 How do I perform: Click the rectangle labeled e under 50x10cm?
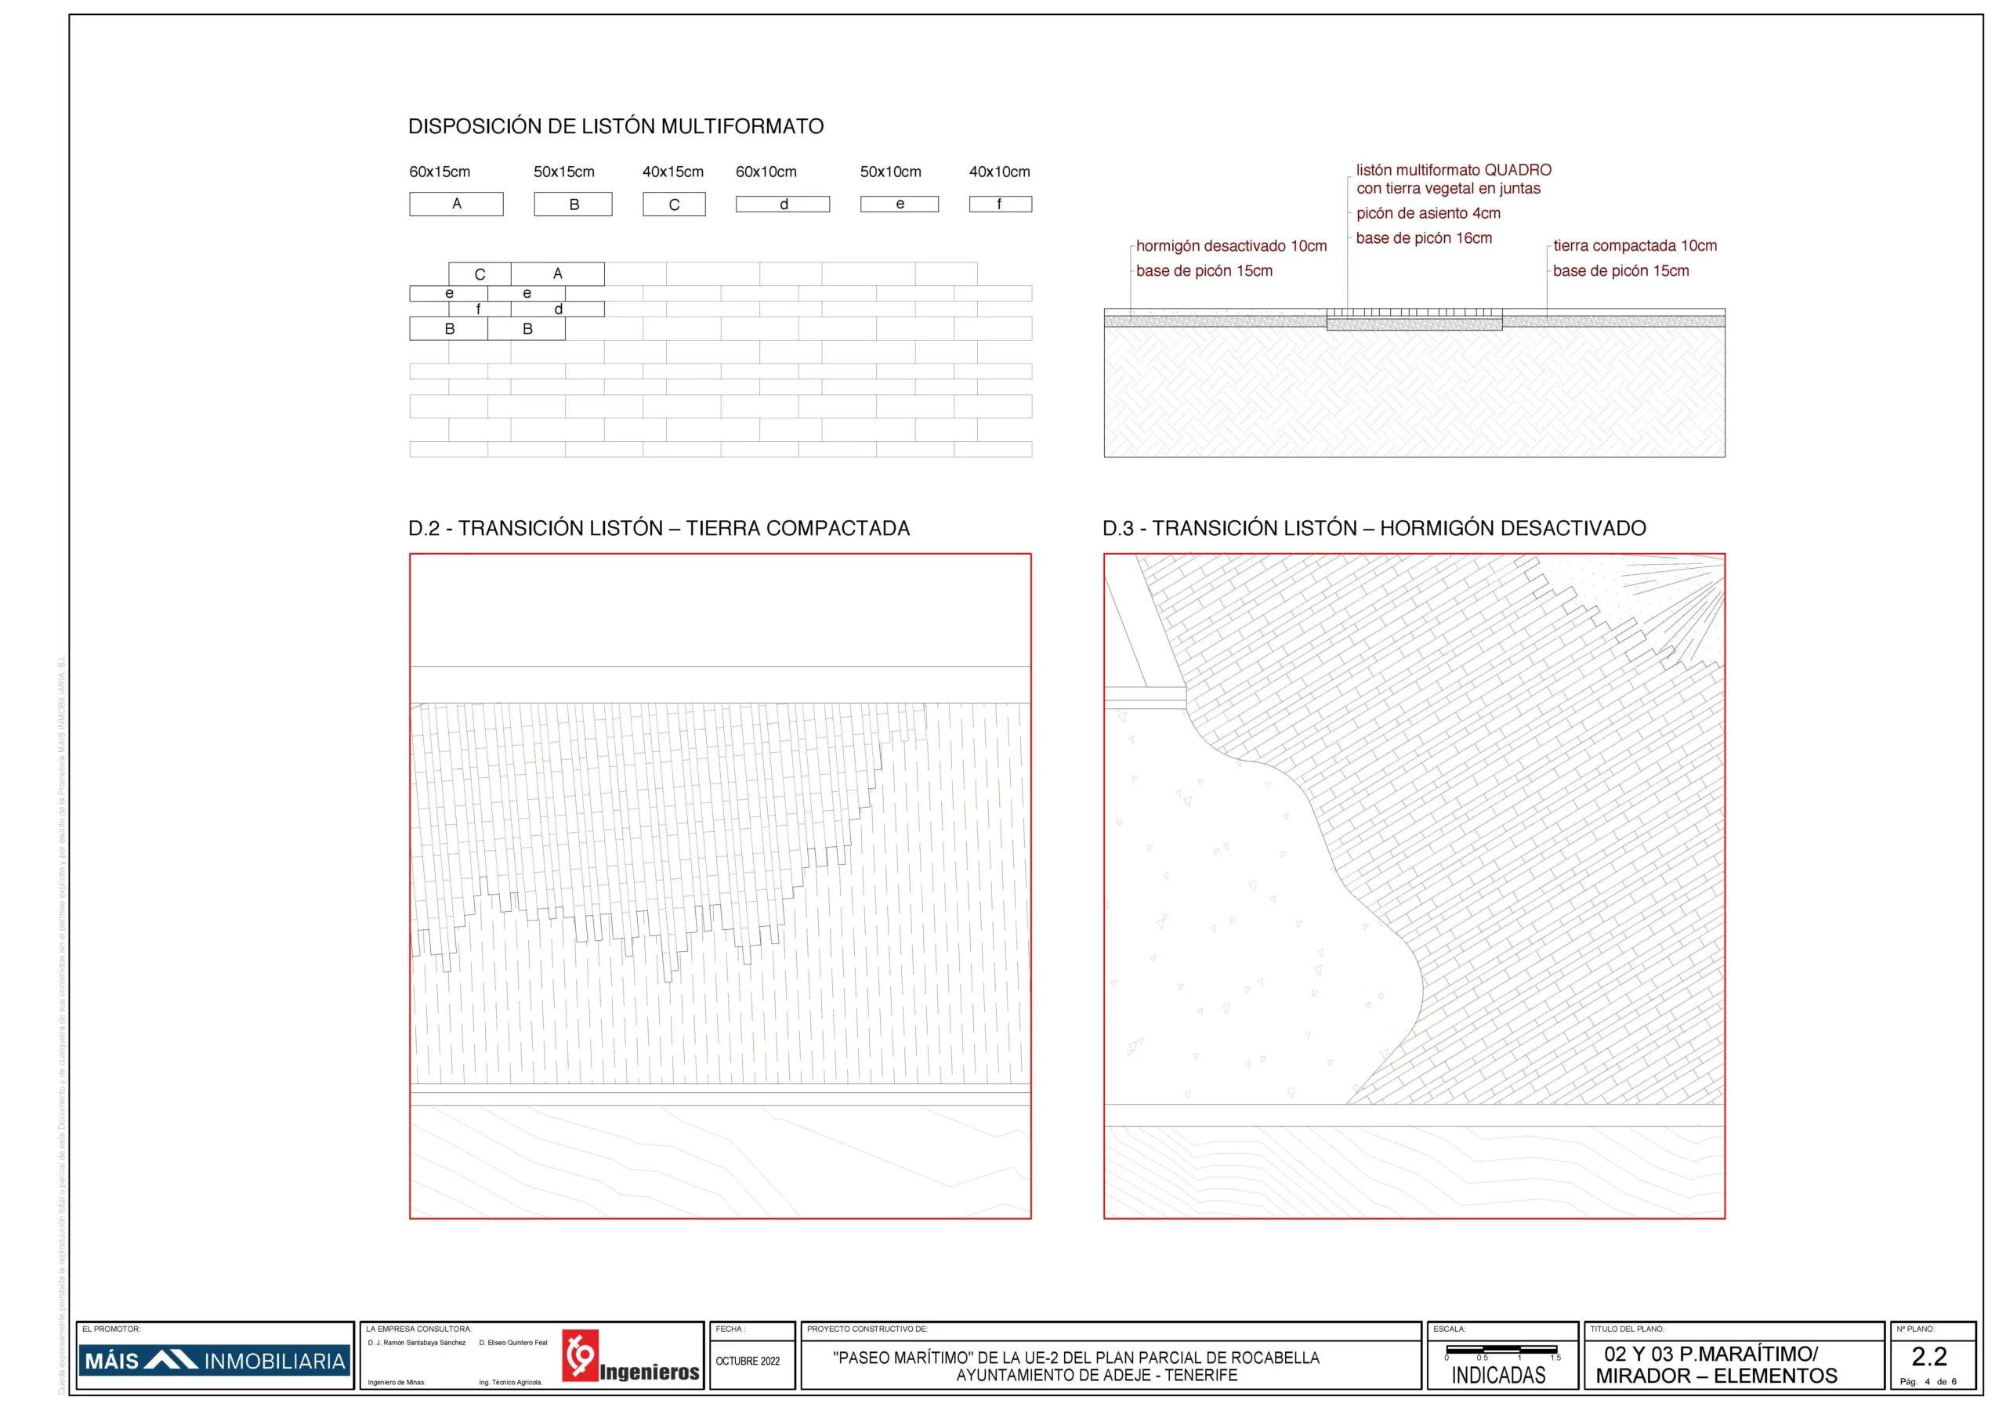click(899, 204)
